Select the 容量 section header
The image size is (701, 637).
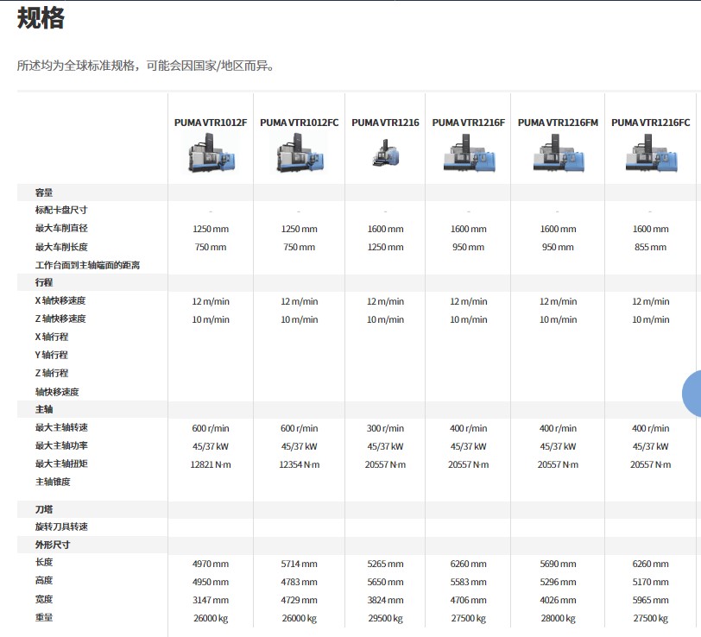click(x=44, y=192)
